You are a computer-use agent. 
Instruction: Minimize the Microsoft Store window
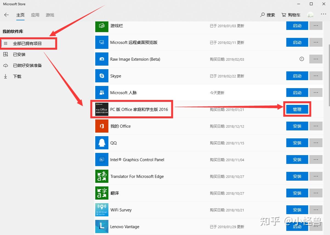(x=299, y=4)
